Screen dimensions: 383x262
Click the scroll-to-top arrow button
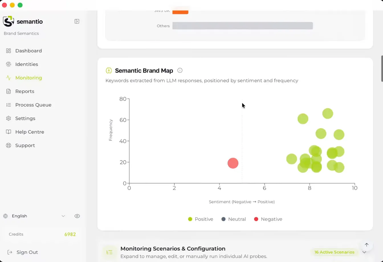(x=366, y=245)
